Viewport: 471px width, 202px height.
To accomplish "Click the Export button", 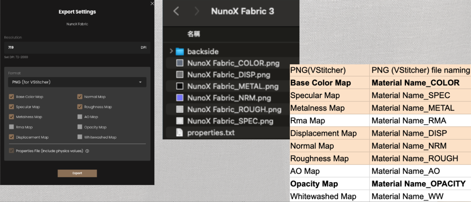I will (77, 173).
